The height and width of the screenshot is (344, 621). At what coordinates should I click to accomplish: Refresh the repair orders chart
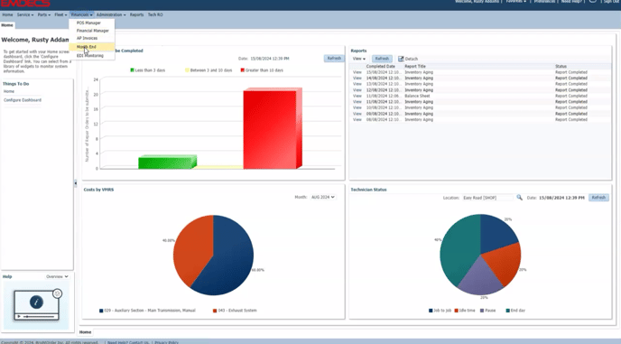334,59
